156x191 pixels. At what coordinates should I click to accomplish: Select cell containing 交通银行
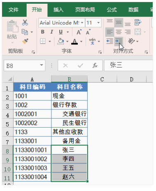tap(69, 114)
